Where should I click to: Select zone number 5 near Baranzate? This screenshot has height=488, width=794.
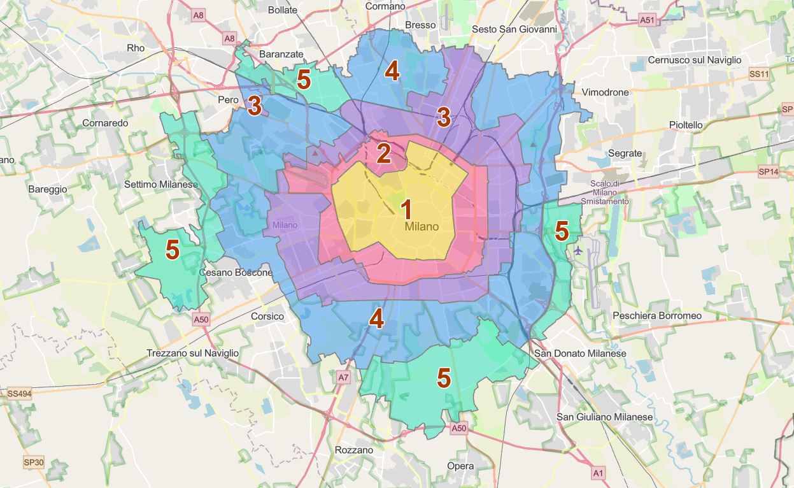(x=304, y=80)
